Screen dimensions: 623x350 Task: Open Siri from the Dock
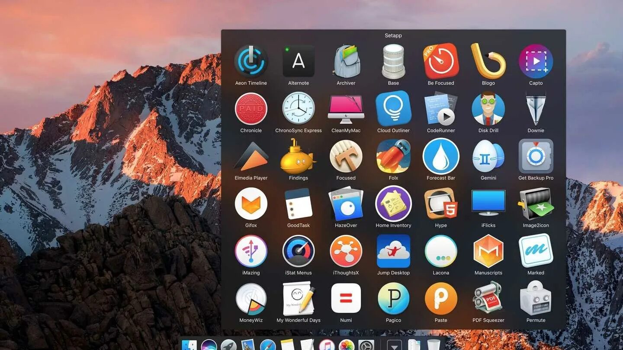(209, 346)
